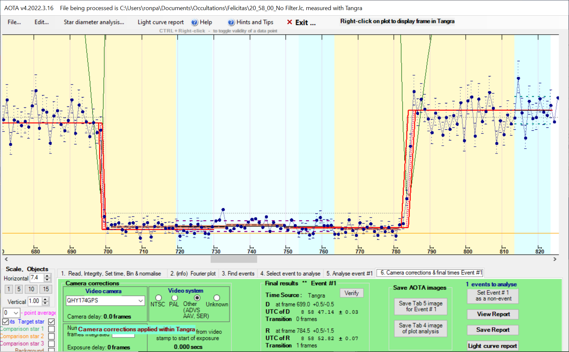This screenshot has width=569, height=352.
Task: Select Other (ADVS AAV, SER) radio button
Action: pos(197,298)
